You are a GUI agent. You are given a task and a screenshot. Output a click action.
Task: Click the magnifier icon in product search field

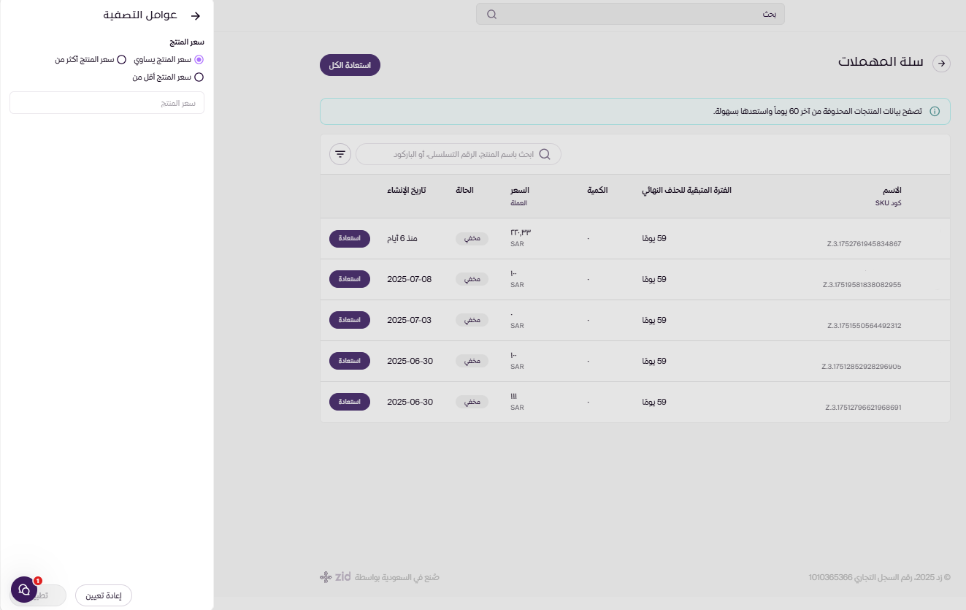[x=545, y=154]
